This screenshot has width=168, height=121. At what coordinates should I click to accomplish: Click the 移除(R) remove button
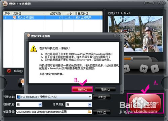coord(18,71)
